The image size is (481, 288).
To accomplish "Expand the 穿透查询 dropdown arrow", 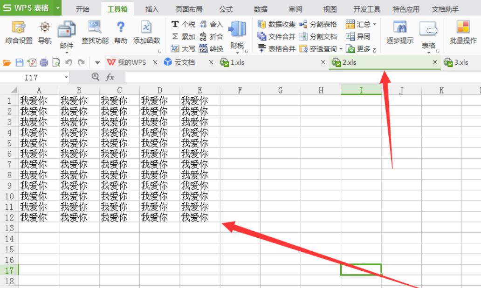I will [x=341, y=49].
